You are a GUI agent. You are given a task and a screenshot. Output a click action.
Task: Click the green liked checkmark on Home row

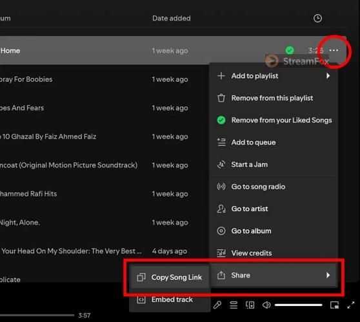290,50
